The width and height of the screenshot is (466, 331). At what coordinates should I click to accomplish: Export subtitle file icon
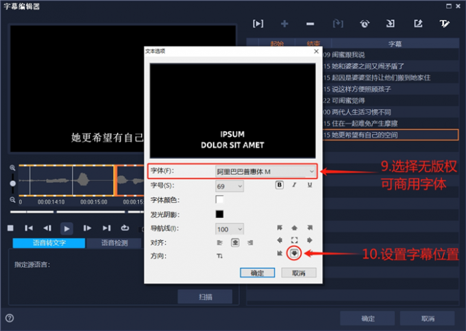[418, 23]
